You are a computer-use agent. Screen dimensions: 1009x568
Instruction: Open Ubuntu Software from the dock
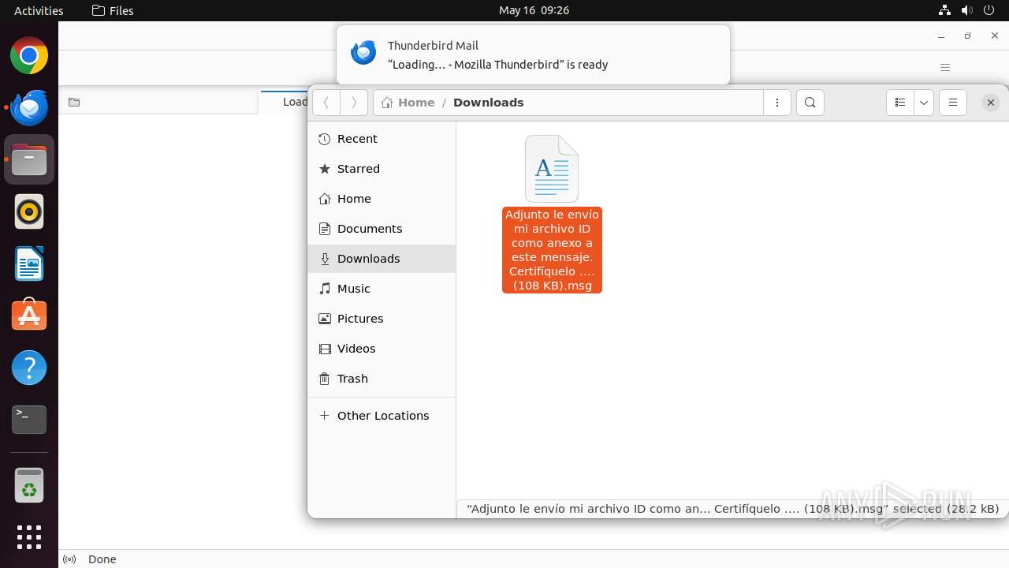(29, 316)
